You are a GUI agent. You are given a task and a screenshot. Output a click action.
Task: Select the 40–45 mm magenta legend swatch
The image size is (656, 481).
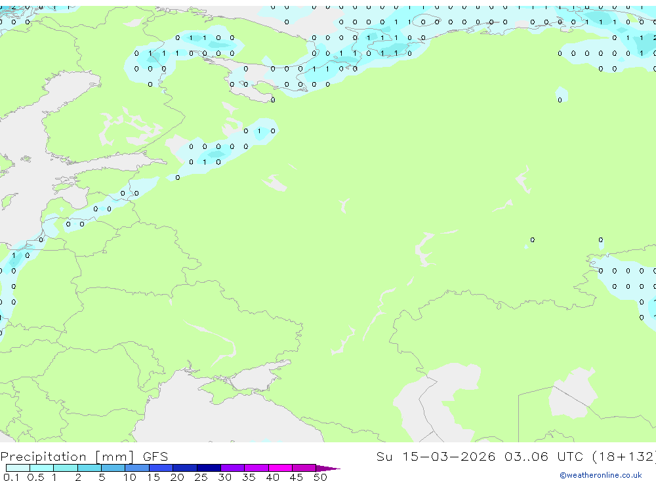pyautogui.click(x=280, y=468)
